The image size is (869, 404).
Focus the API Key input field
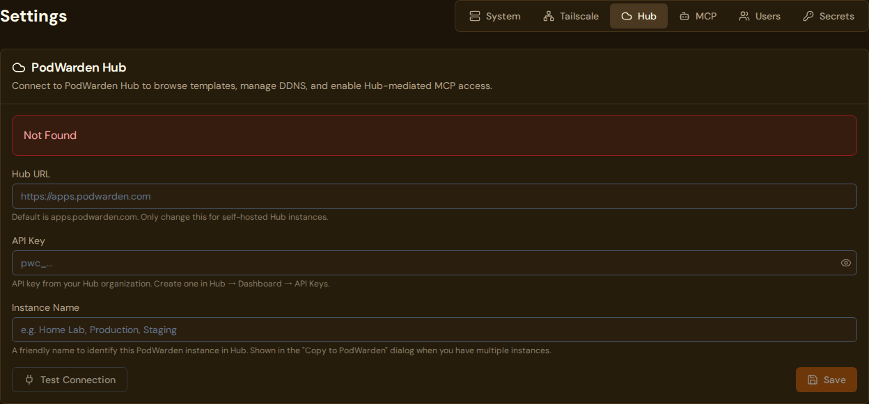(x=418, y=263)
